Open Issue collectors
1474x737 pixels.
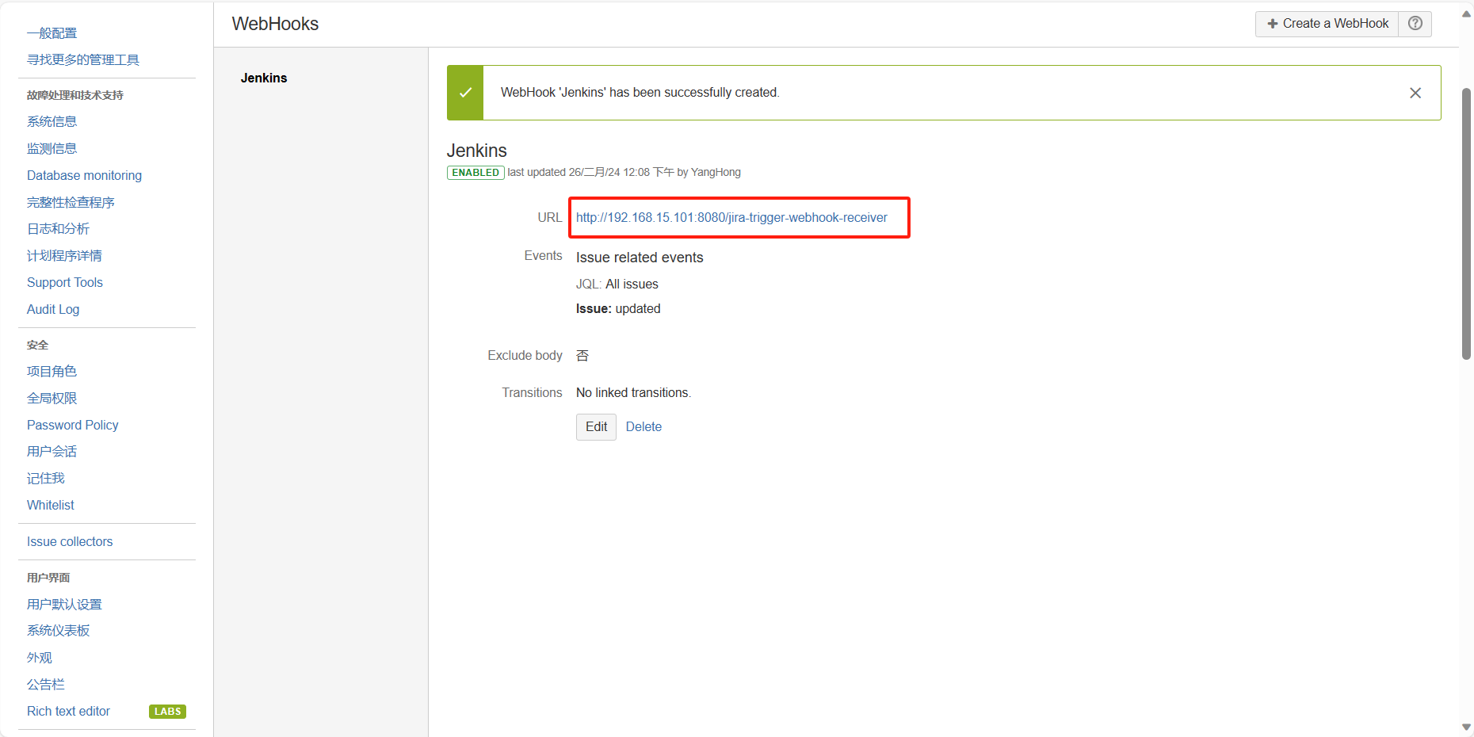pos(70,541)
